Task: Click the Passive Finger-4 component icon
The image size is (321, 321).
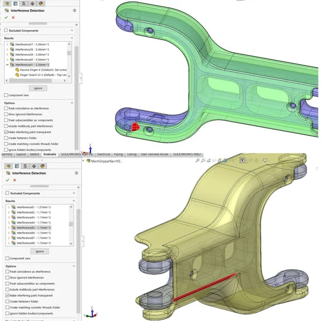Action: [17, 70]
